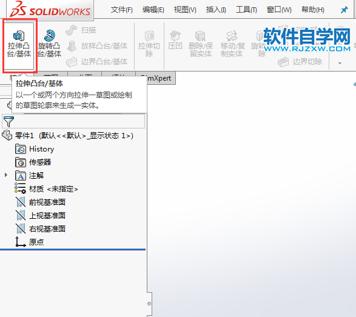Select the 零件1 root node text
The image size is (356, 317).
[x=74, y=136]
